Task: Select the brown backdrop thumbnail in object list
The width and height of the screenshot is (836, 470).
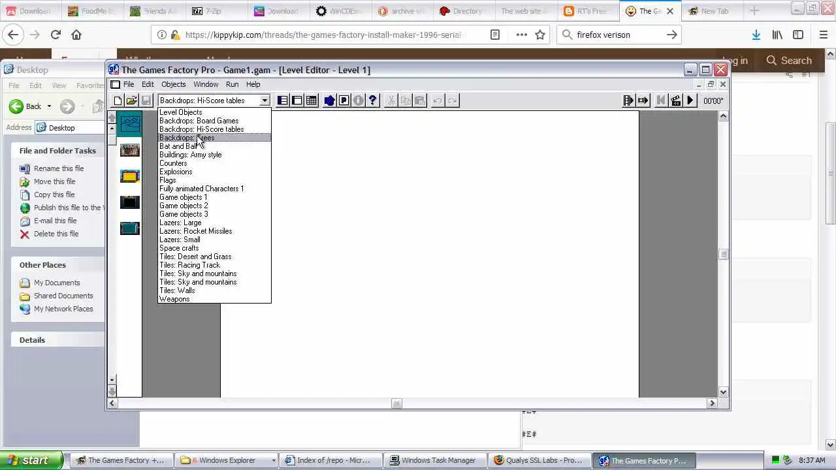Action: [130, 150]
